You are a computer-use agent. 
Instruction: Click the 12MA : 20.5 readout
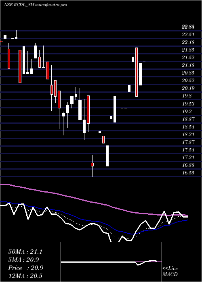(x=25, y=276)
